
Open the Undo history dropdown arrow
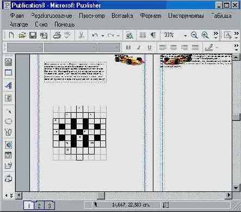click(103, 36)
